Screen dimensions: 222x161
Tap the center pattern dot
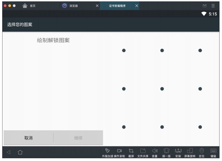pos(162,89)
